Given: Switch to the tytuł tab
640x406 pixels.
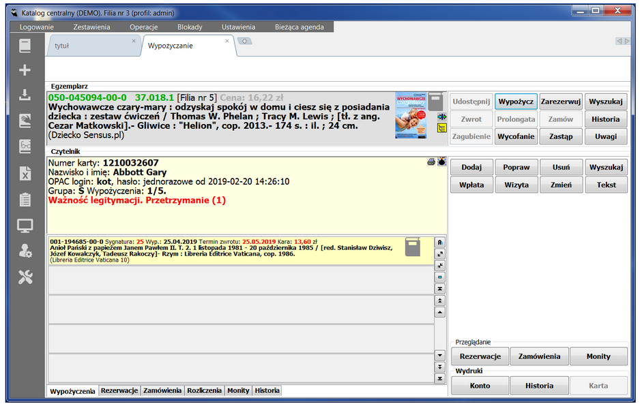Looking at the screenshot, I should [x=62, y=46].
